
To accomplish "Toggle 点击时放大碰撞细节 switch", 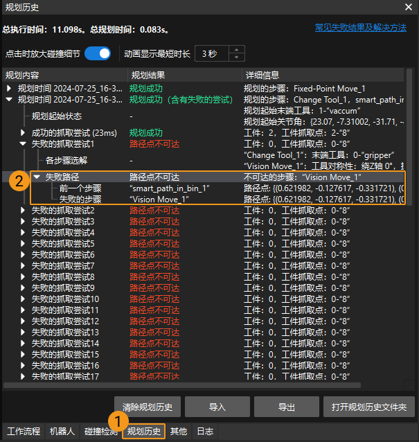I will pyautogui.click(x=98, y=53).
